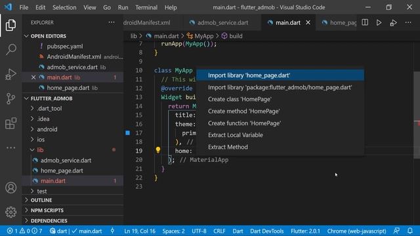The width and height of the screenshot is (420, 236).
Task: Click Ln 19, Col 16 in status bar
Action: [x=140, y=231]
